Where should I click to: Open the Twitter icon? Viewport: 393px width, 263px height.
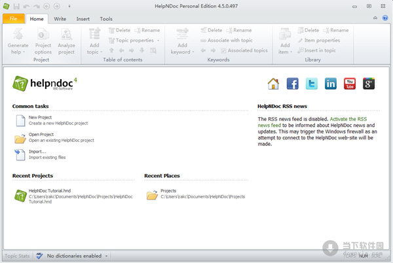pos(312,84)
